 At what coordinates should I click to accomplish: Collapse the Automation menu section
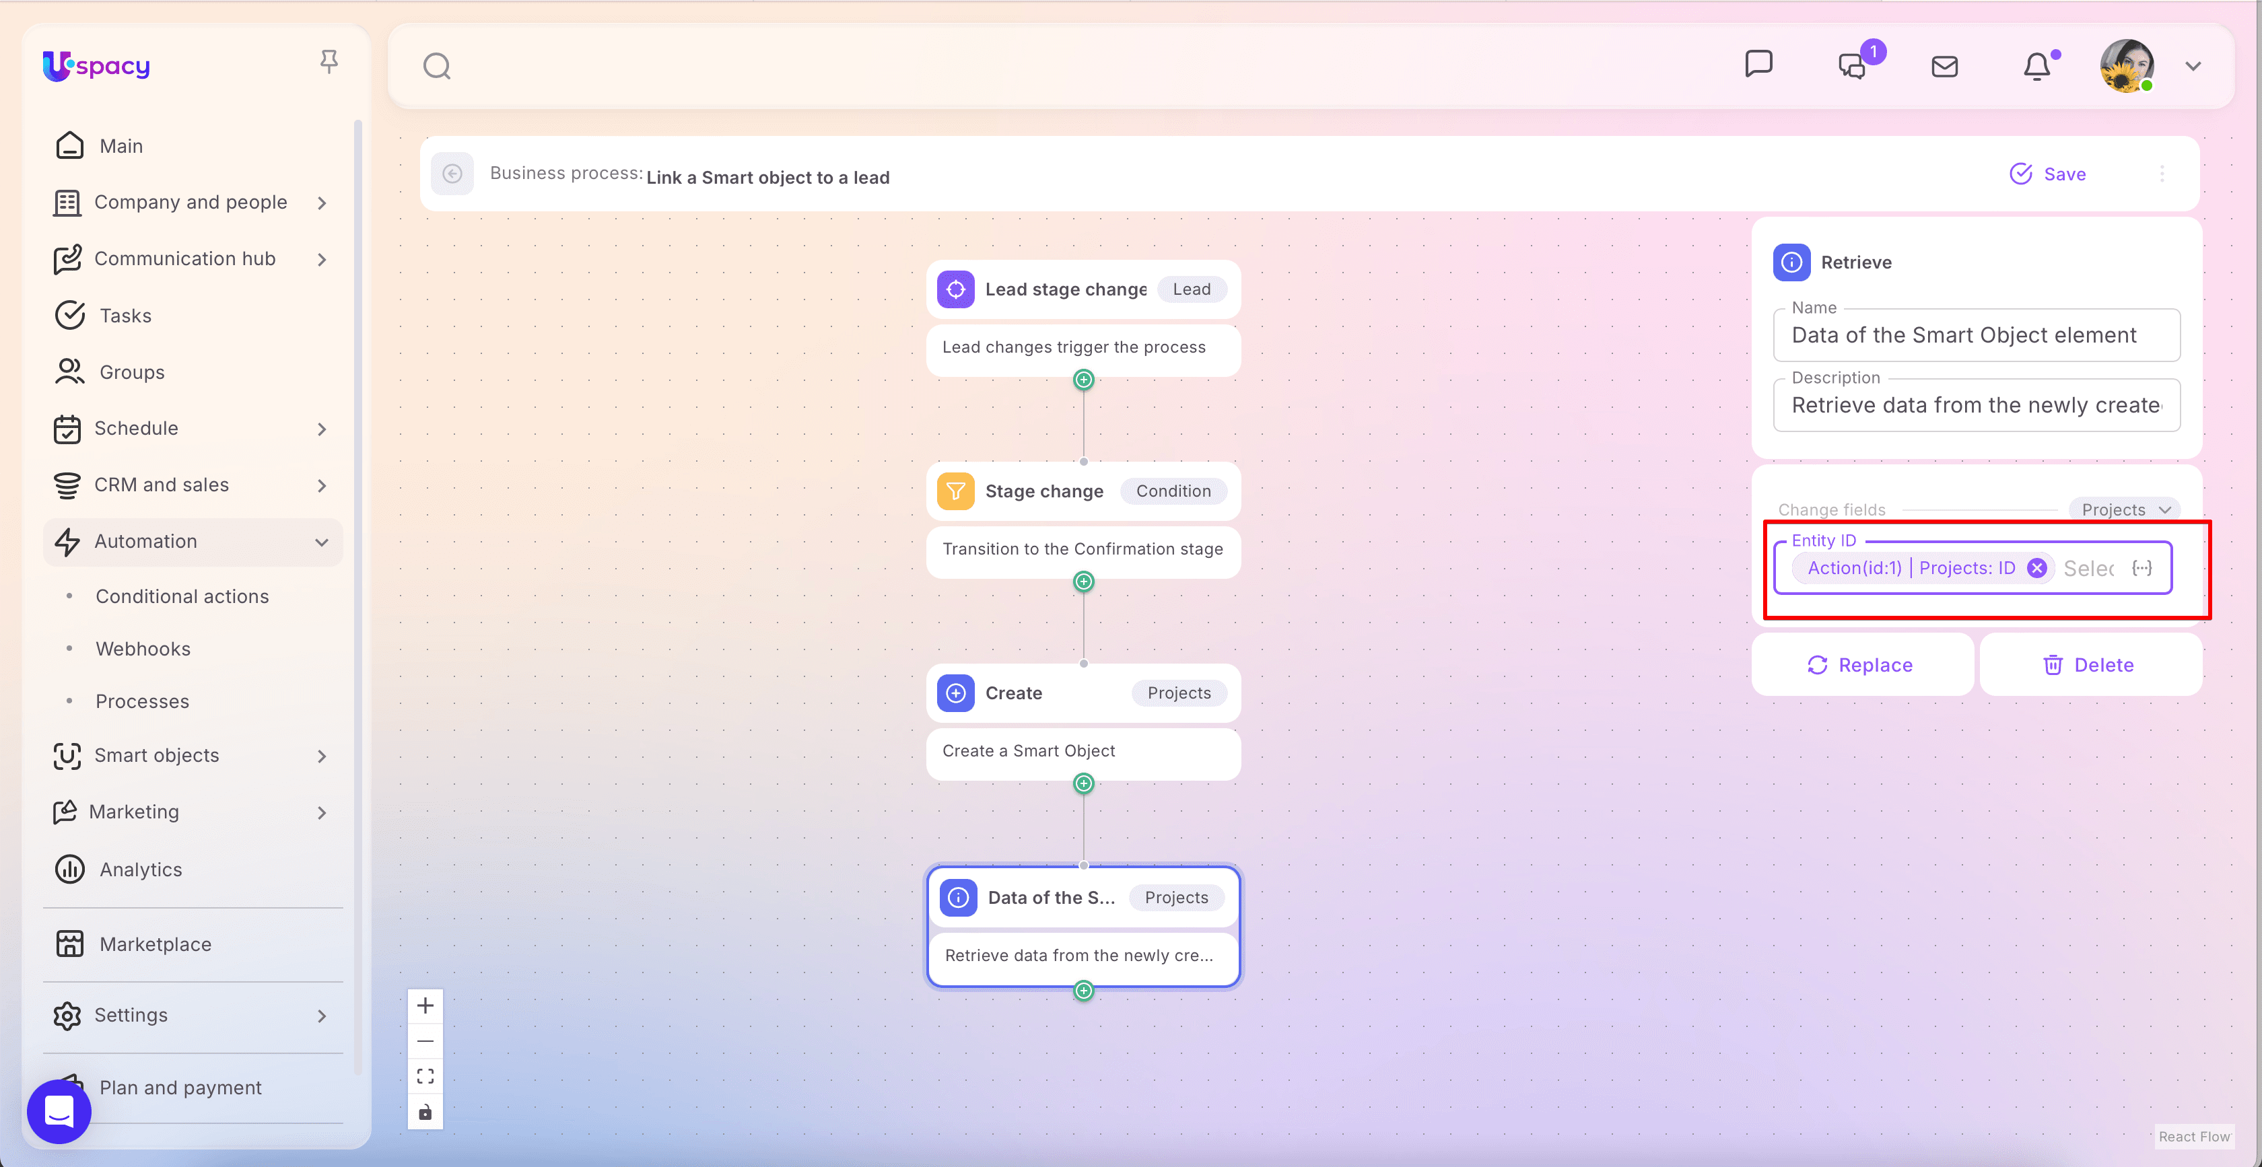point(321,542)
